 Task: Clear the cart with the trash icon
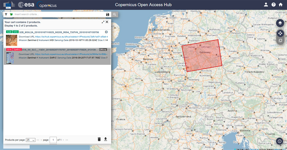[x=99, y=139]
